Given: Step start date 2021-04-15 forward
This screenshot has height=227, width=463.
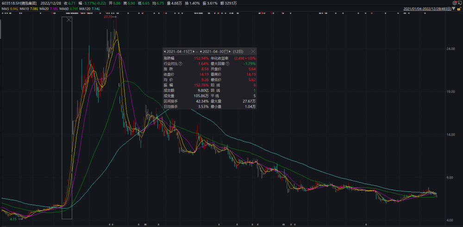Looking at the screenshot, I should point(194,52).
